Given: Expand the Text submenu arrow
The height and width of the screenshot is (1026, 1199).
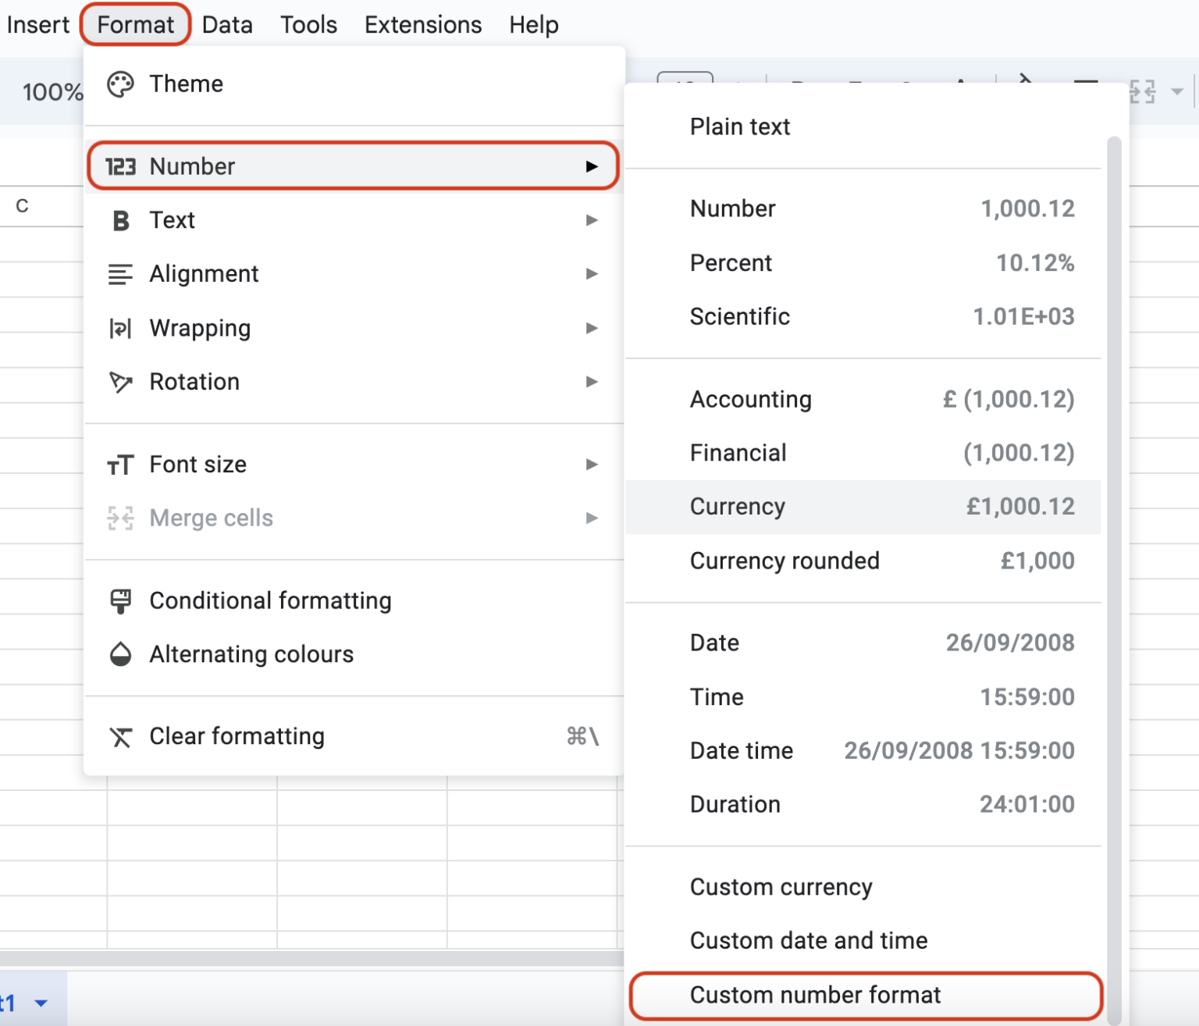Looking at the screenshot, I should point(592,220).
